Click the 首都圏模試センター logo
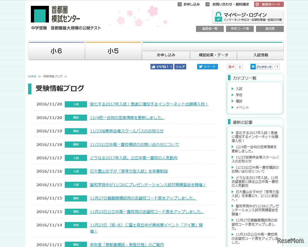Screen dimensions: 308x247 [x=56, y=14]
